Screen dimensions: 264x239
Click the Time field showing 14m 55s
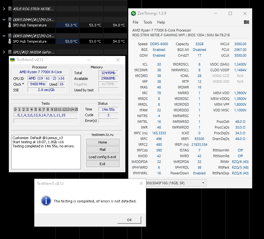pos(108,109)
